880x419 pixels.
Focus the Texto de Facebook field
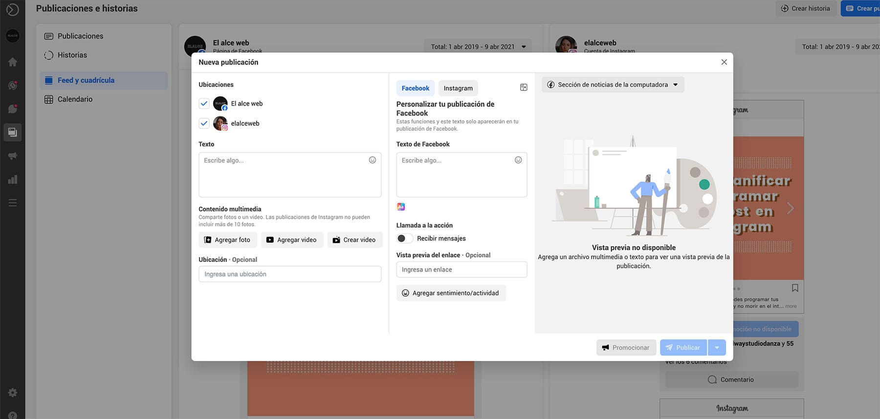coord(462,175)
